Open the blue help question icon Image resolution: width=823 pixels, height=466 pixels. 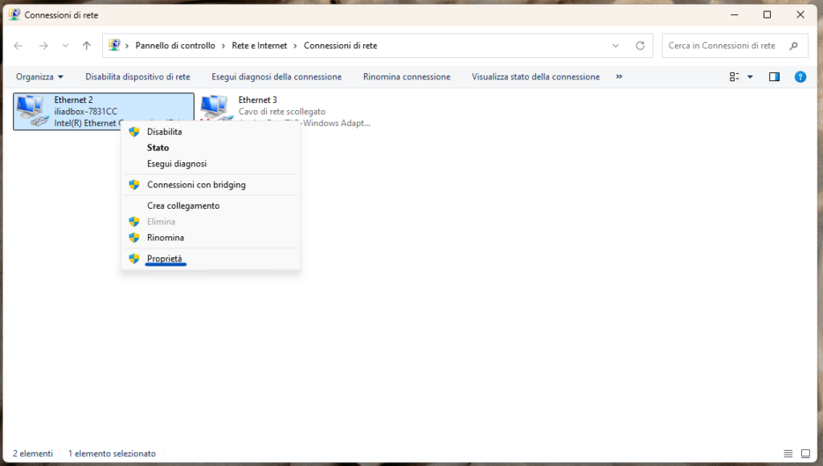click(x=800, y=77)
